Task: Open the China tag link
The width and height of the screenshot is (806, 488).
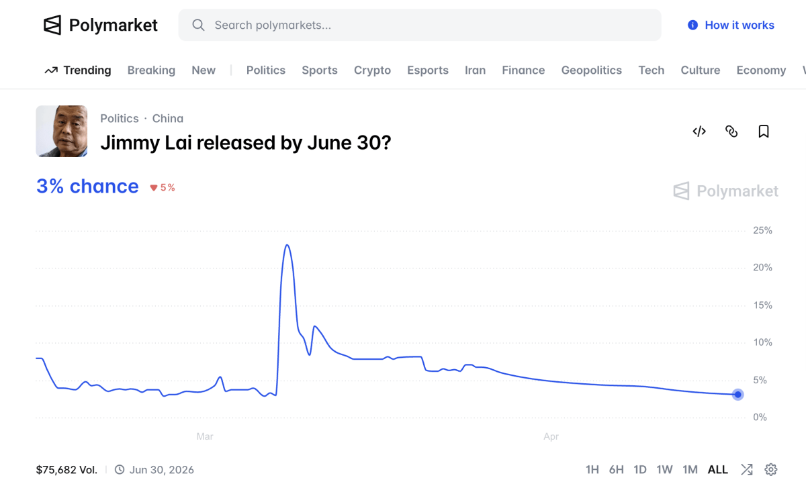Action: click(167, 118)
